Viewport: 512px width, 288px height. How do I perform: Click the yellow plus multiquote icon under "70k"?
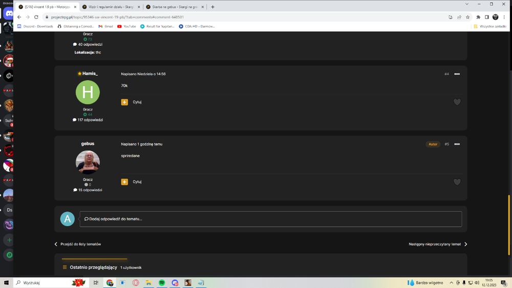124,102
